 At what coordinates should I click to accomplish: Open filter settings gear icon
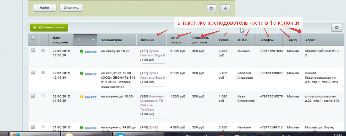[x=211, y=8]
